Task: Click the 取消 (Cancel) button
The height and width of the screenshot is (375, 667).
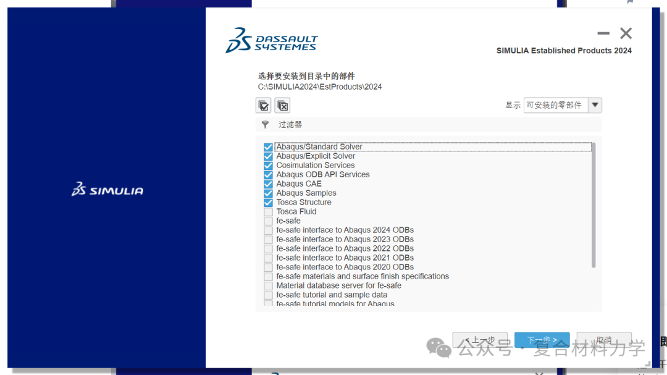Action: (x=603, y=340)
